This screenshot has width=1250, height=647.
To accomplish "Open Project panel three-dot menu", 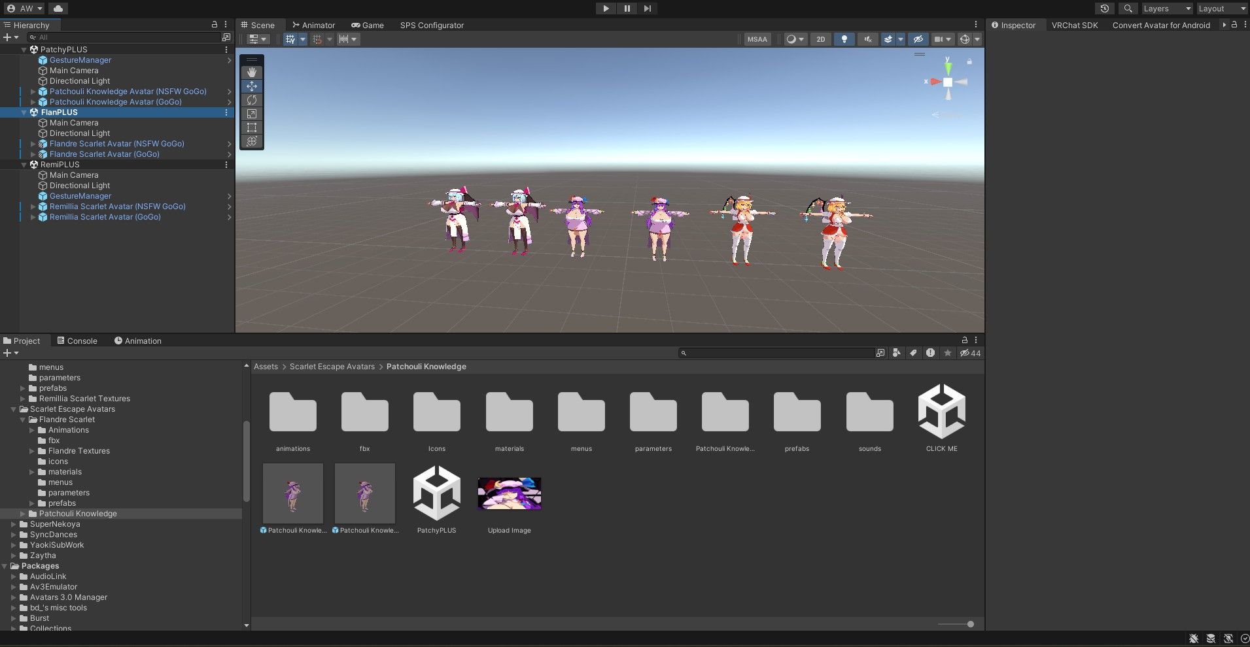I will (976, 340).
